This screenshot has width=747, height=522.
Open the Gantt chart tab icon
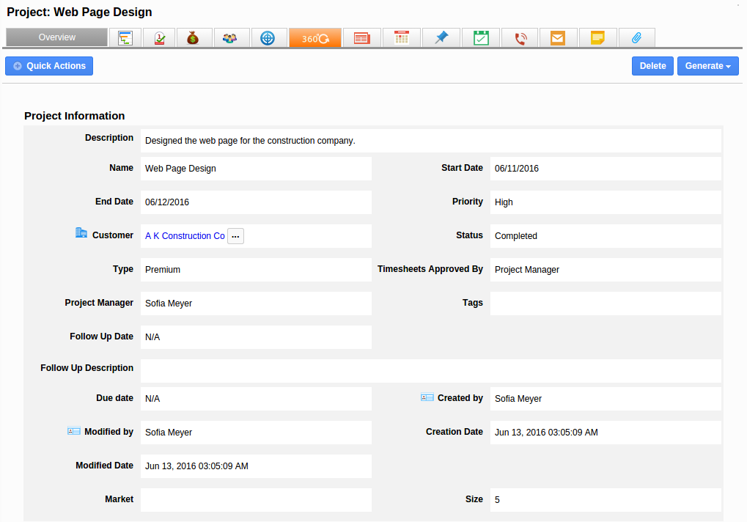[125, 37]
